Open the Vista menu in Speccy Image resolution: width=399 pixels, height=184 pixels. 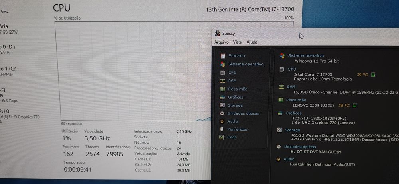click(x=237, y=42)
